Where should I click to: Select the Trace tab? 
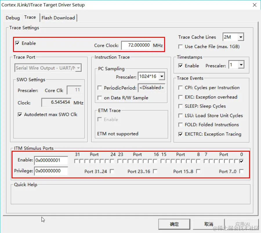coord(30,17)
